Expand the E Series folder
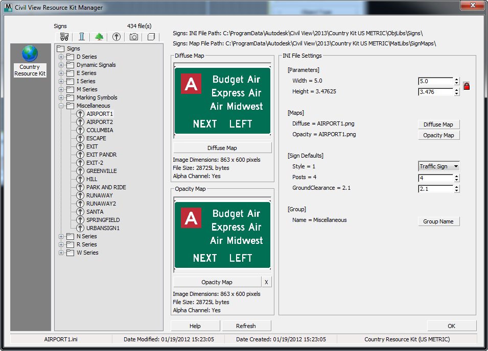 (x=61, y=73)
